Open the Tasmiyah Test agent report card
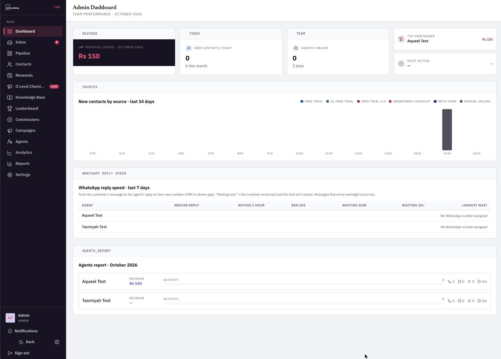Viewport: 501px width, 359px height. click(x=285, y=301)
